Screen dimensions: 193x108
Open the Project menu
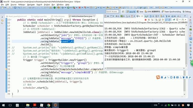pos(47,5)
